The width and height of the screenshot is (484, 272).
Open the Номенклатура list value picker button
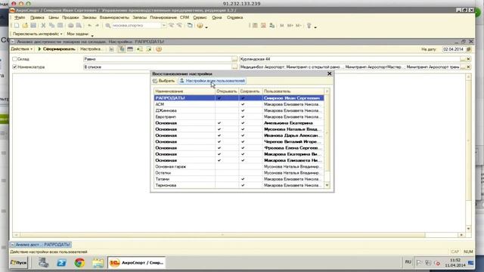point(462,67)
